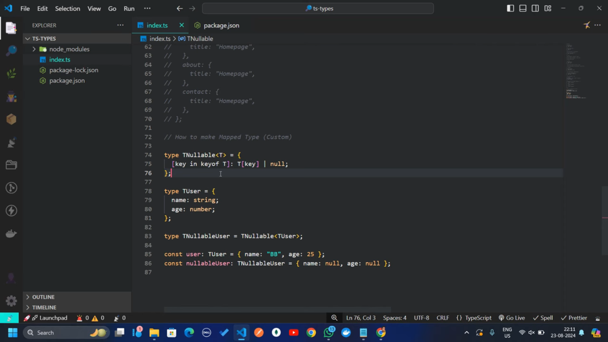Screen dimensions: 608x342
Task: Expand the OUTLINE section
Action: click(x=77, y=297)
